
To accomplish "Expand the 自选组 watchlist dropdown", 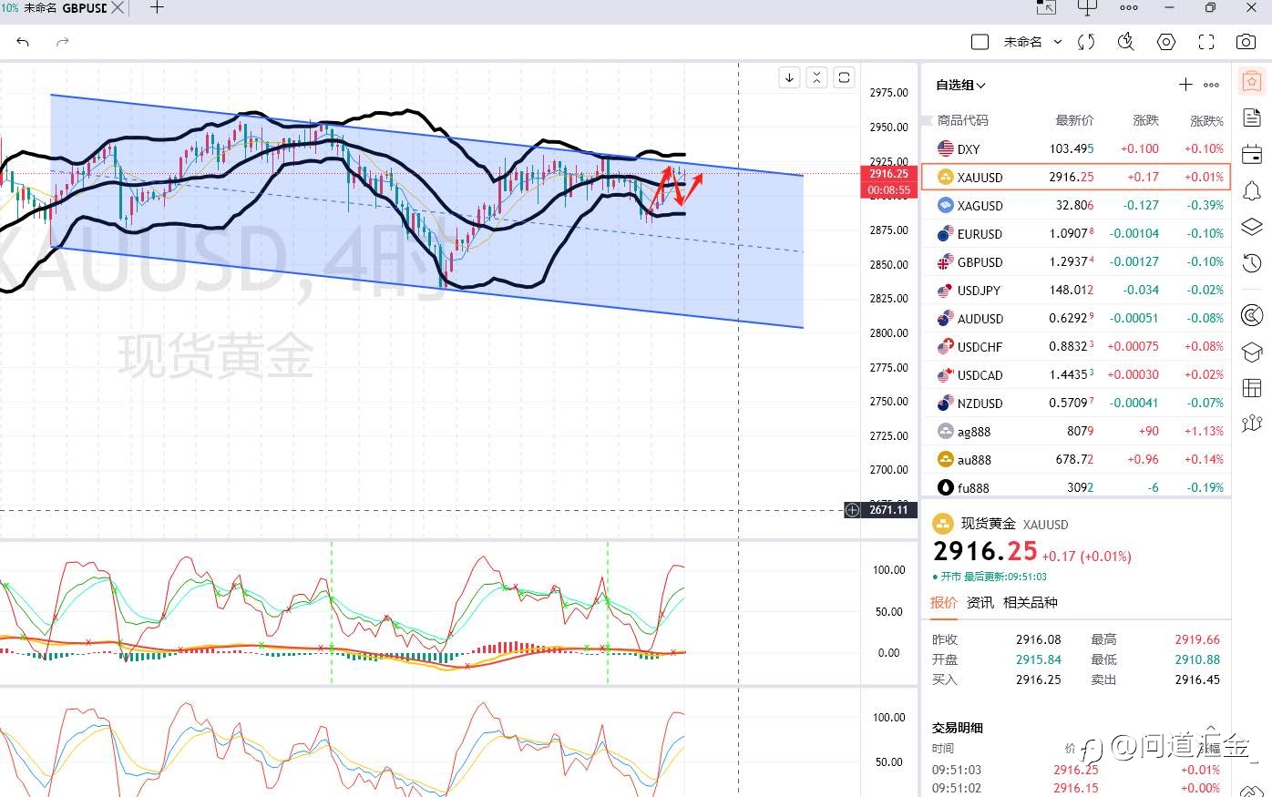I will (x=960, y=85).
